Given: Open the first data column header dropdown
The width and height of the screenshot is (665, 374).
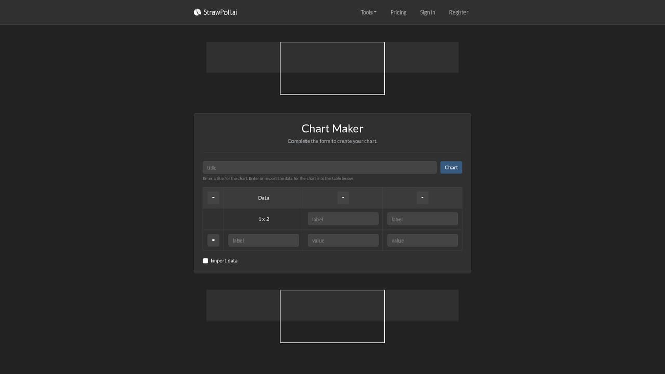Looking at the screenshot, I should tap(343, 198).
